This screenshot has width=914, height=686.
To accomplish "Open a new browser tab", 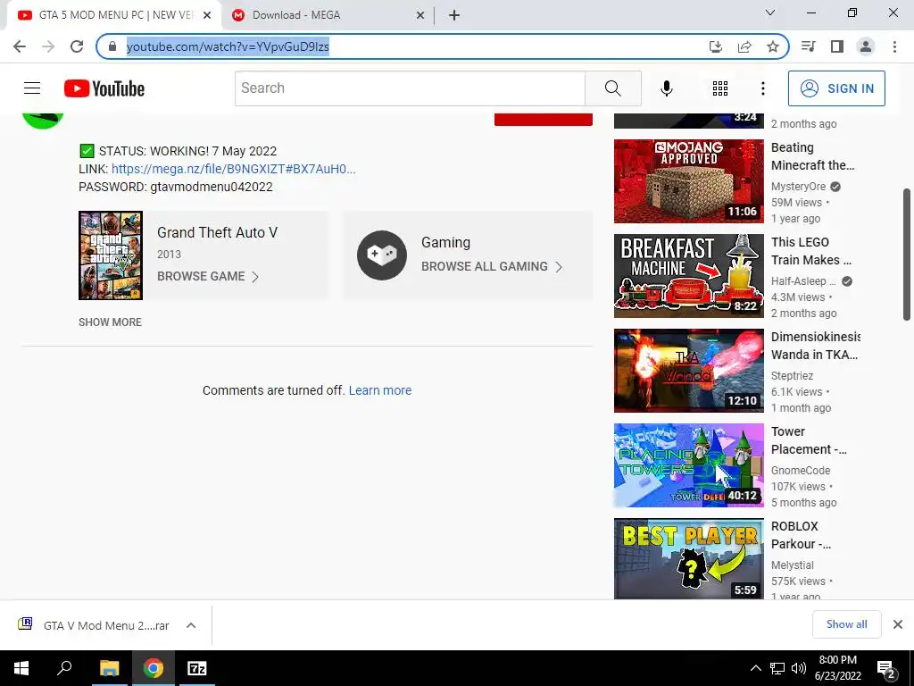I will point(454,15).
